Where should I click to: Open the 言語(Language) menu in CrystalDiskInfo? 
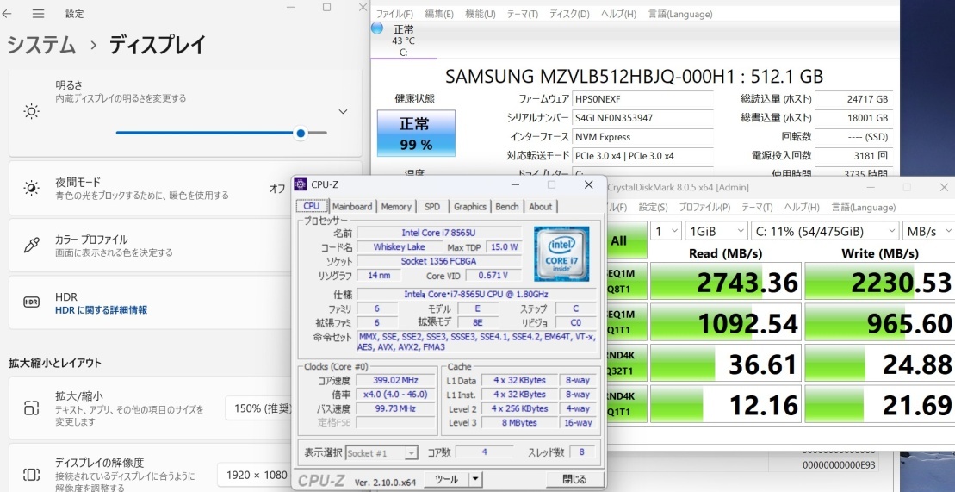point(679,14)
